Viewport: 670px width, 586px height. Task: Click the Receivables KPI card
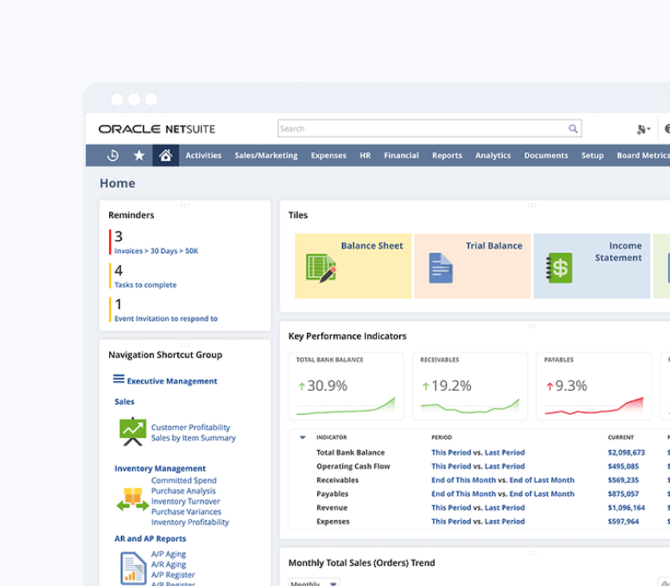click(470, 386)
